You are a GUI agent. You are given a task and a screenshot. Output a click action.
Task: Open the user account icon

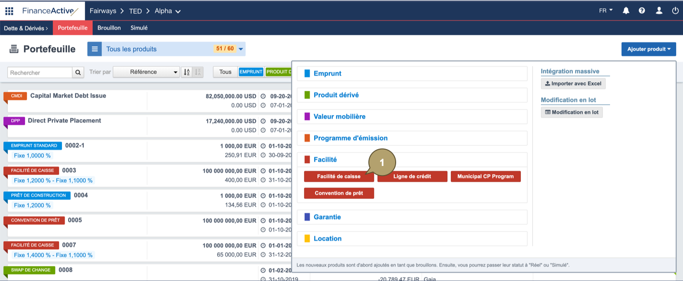[659, 10]
